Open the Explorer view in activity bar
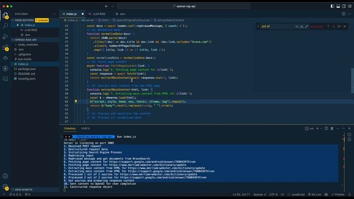Screen dimensions: 354x199 click(x=6, y=15)
